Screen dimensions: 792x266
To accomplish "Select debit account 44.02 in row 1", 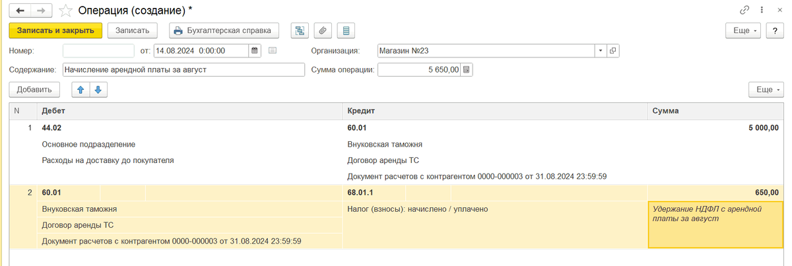I will coord(51,128).
